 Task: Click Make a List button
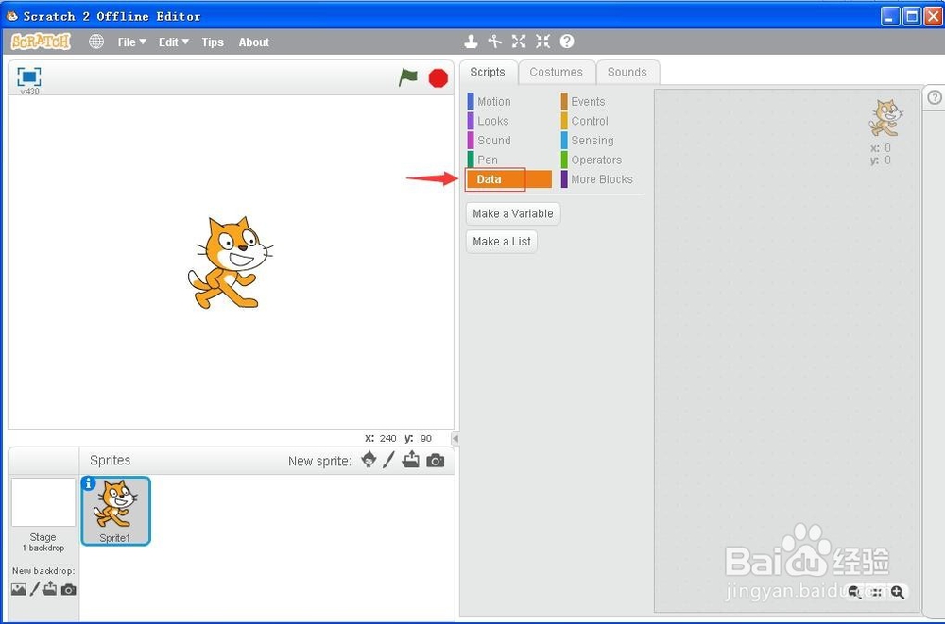tap(502, 241)
